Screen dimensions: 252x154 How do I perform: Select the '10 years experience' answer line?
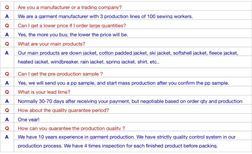tap(127, 137)
